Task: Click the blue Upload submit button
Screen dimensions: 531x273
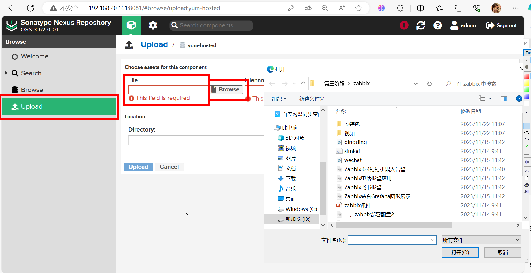Action: pyautogui.click(x=138, y=167)
